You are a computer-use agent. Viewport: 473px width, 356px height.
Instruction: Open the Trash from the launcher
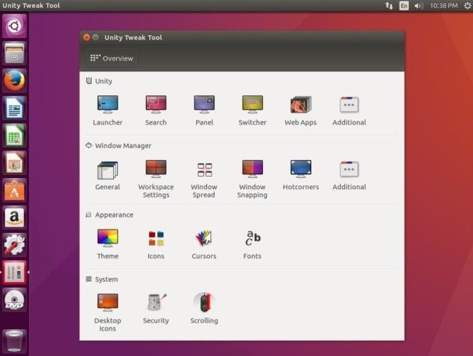[x=14, y=341]
